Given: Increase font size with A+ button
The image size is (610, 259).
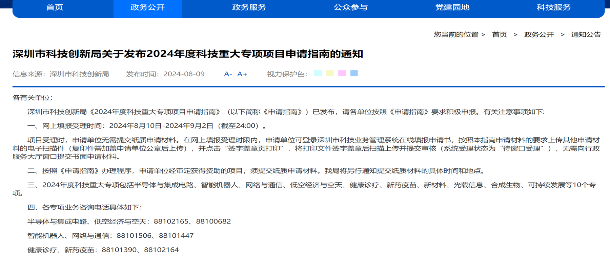Looking at the screenshot, I should coord(242,74).
